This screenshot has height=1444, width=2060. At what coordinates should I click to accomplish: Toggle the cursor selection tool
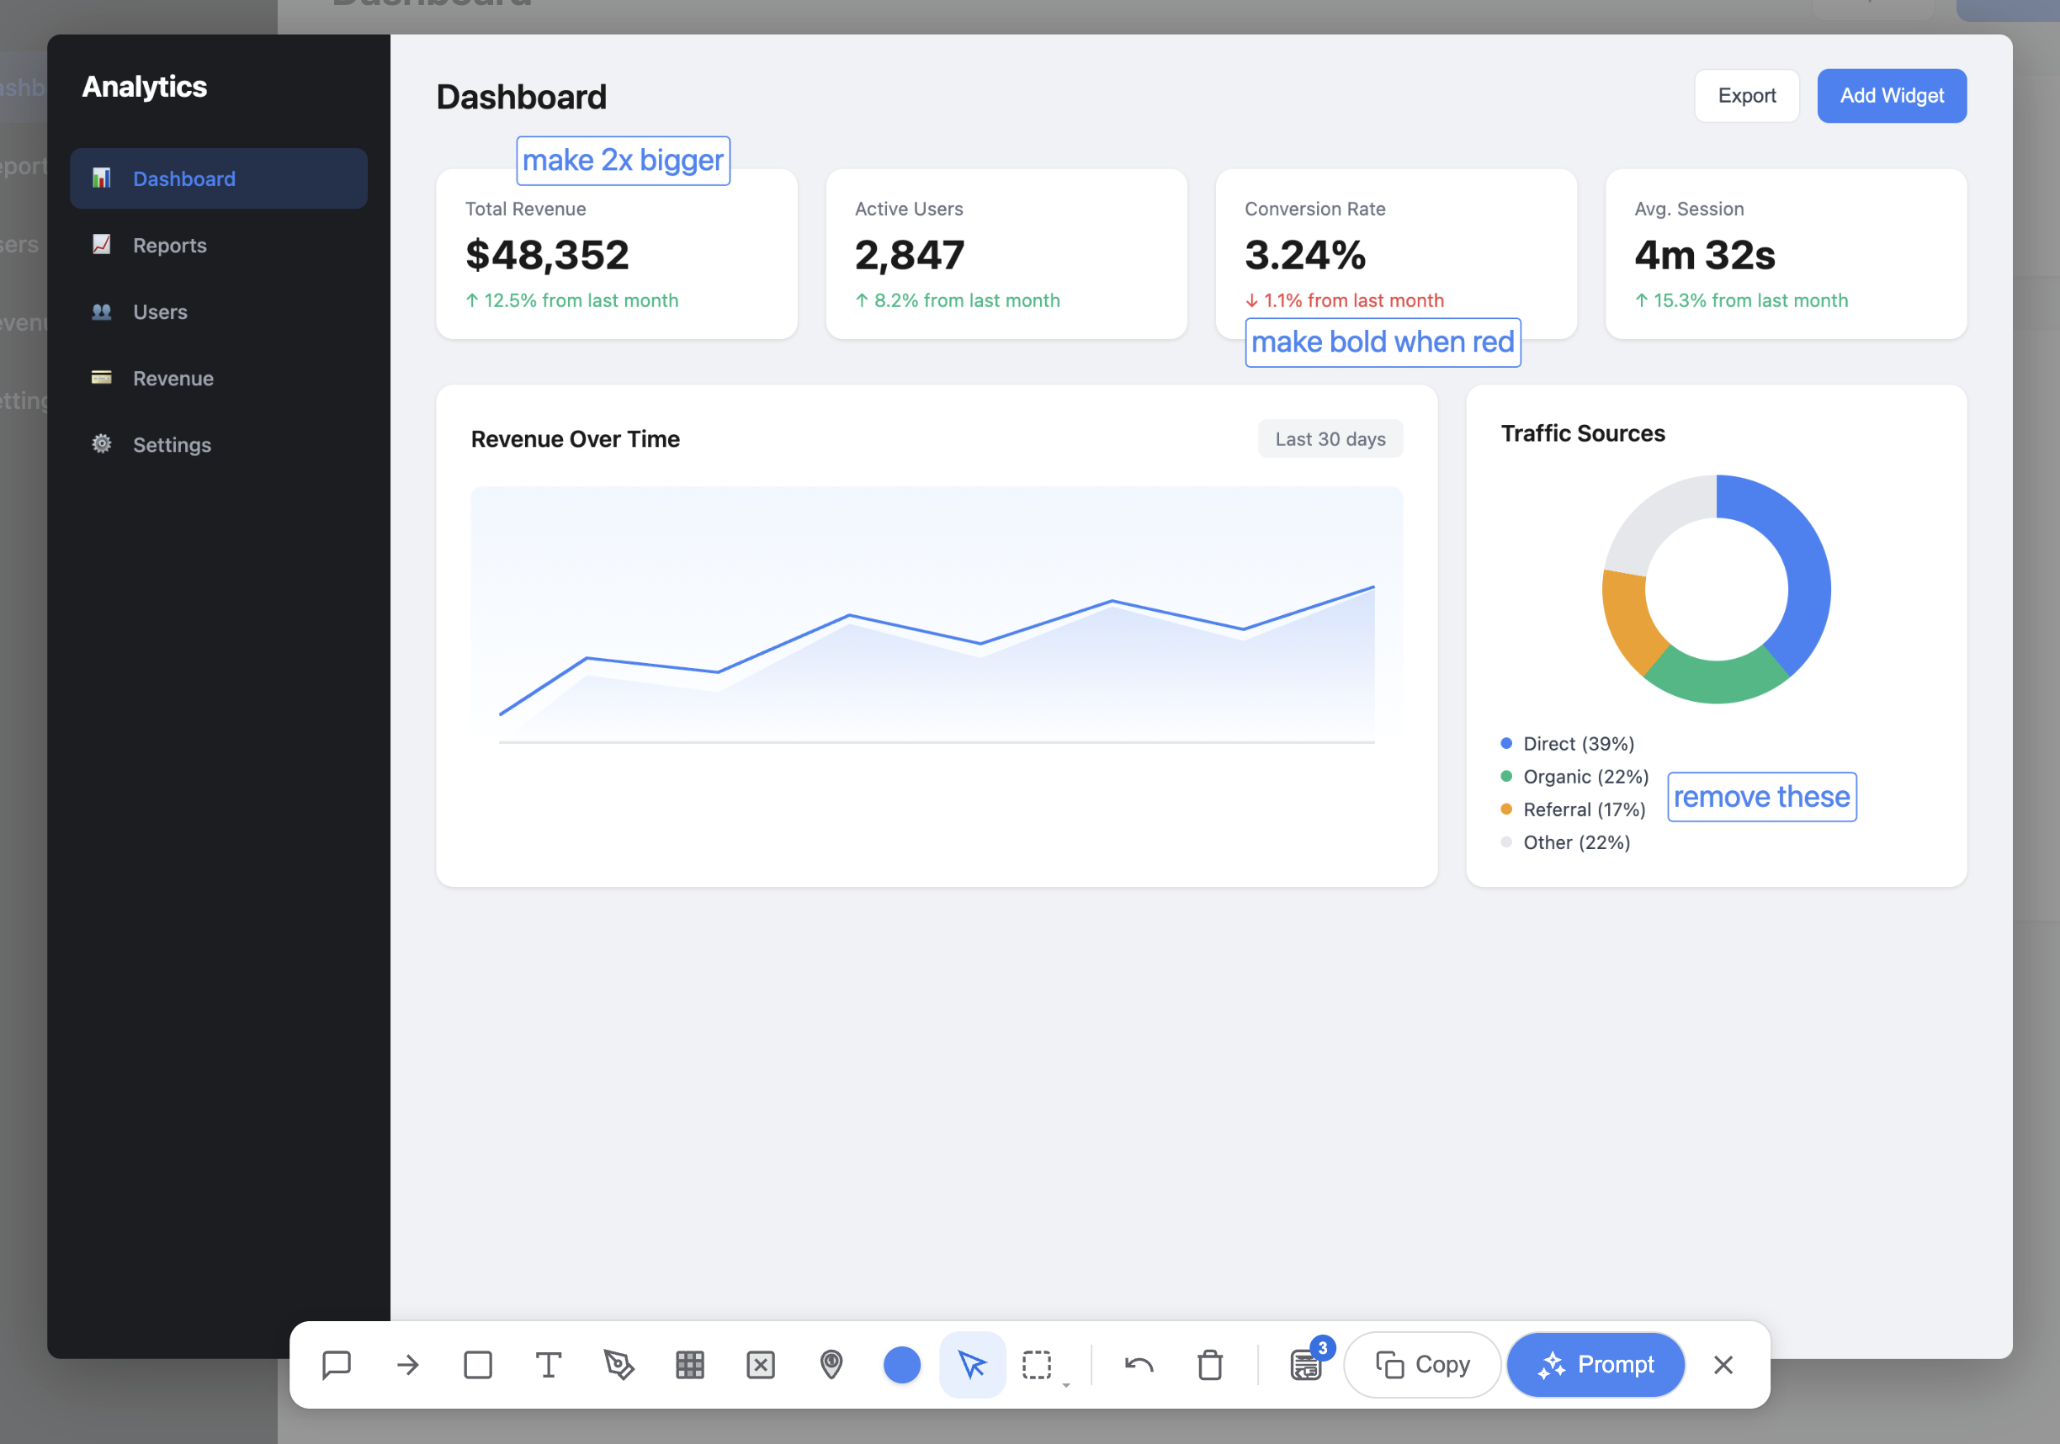(x=972, y=1365)
